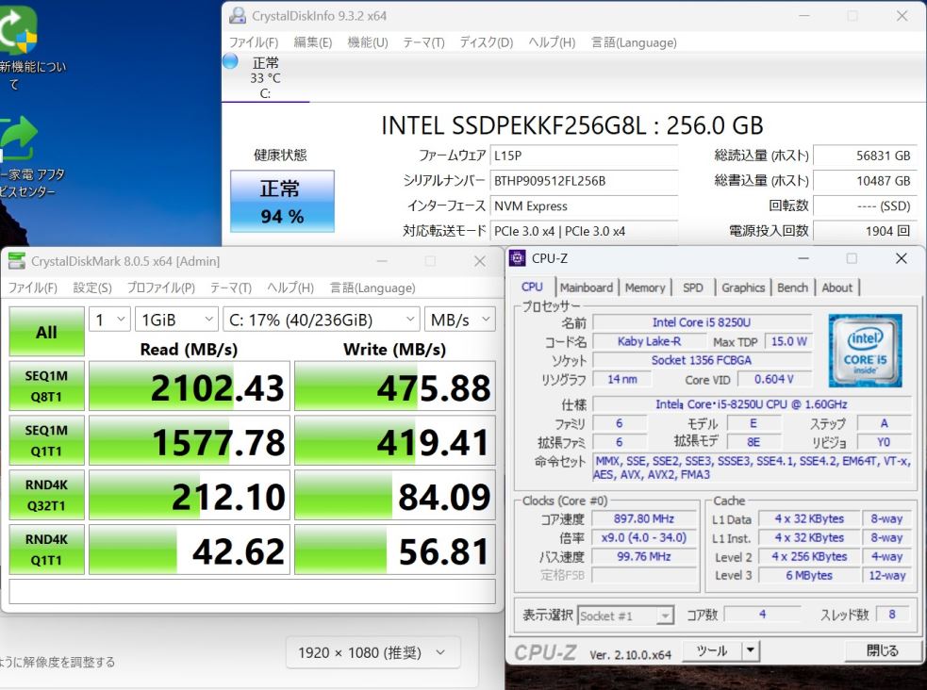This screenshot has width=927, height=690.
Task: Open 設定(S) menu in CrystalDiskMark
Action: point(92,287)
